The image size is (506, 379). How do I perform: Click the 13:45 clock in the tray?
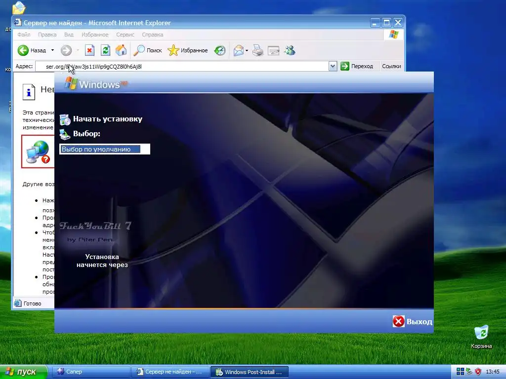[x=493, y=372]
